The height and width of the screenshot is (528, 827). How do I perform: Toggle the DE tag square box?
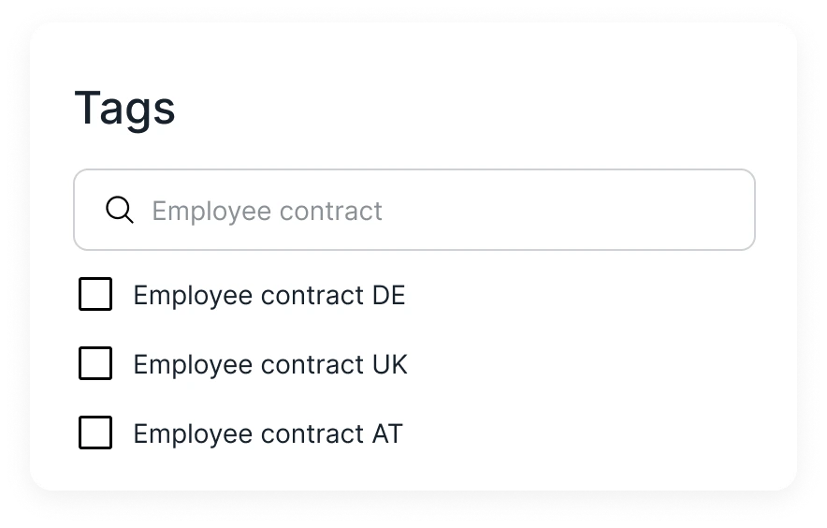95,294
